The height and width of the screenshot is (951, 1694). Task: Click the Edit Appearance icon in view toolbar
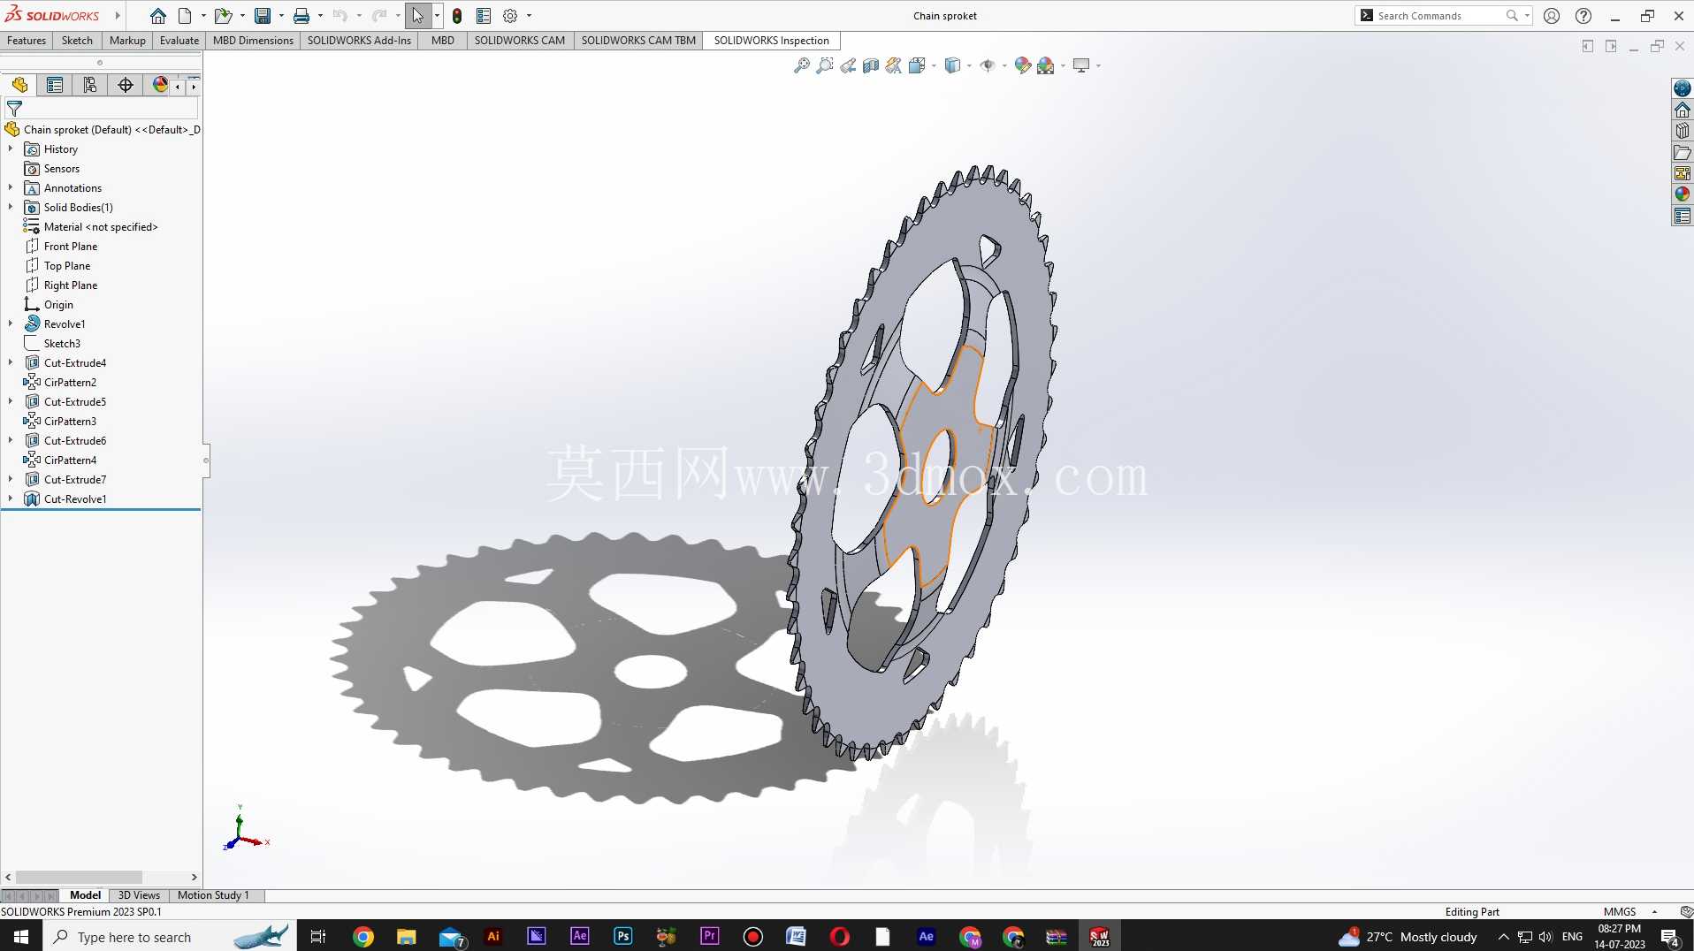coord(1023,65)
